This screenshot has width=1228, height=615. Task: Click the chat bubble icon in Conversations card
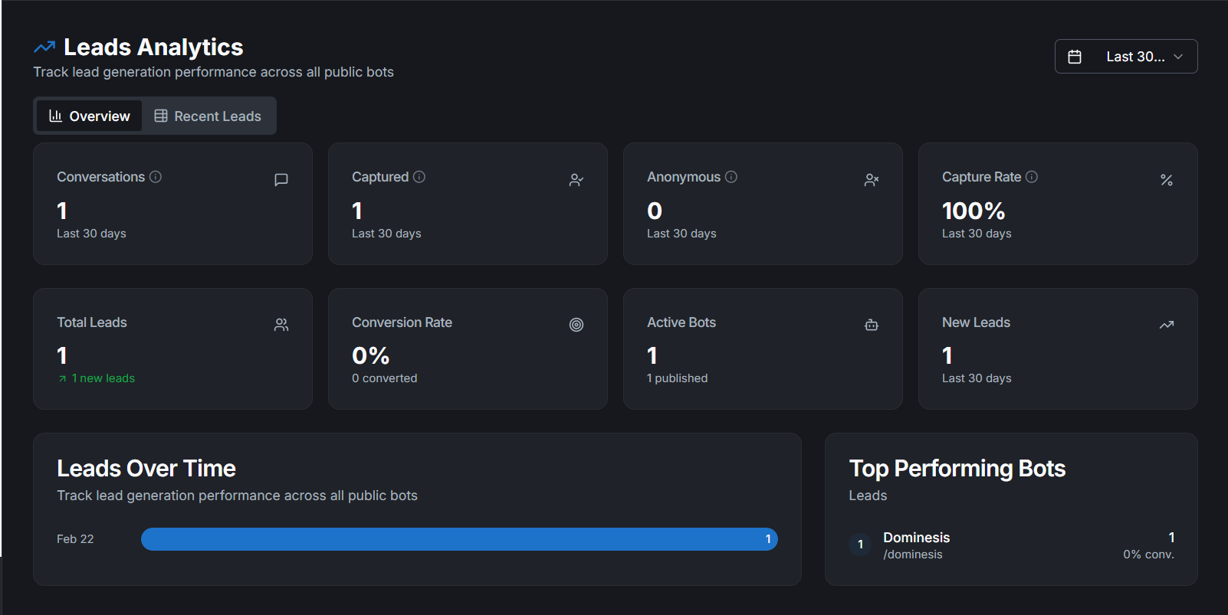(x=281, y=180)
